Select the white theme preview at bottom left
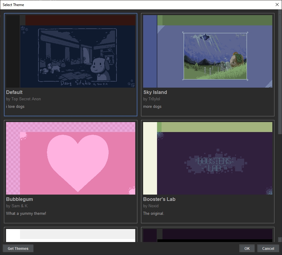282x255 pixels. pyautogui.click(x=70, y=235)
